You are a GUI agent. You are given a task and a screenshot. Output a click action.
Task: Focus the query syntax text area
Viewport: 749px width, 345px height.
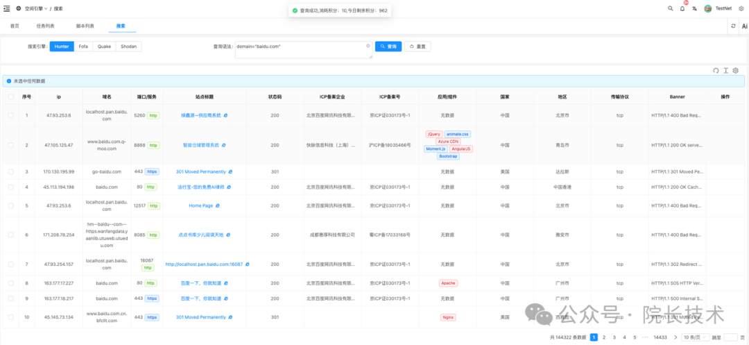(x=303, y=50)
